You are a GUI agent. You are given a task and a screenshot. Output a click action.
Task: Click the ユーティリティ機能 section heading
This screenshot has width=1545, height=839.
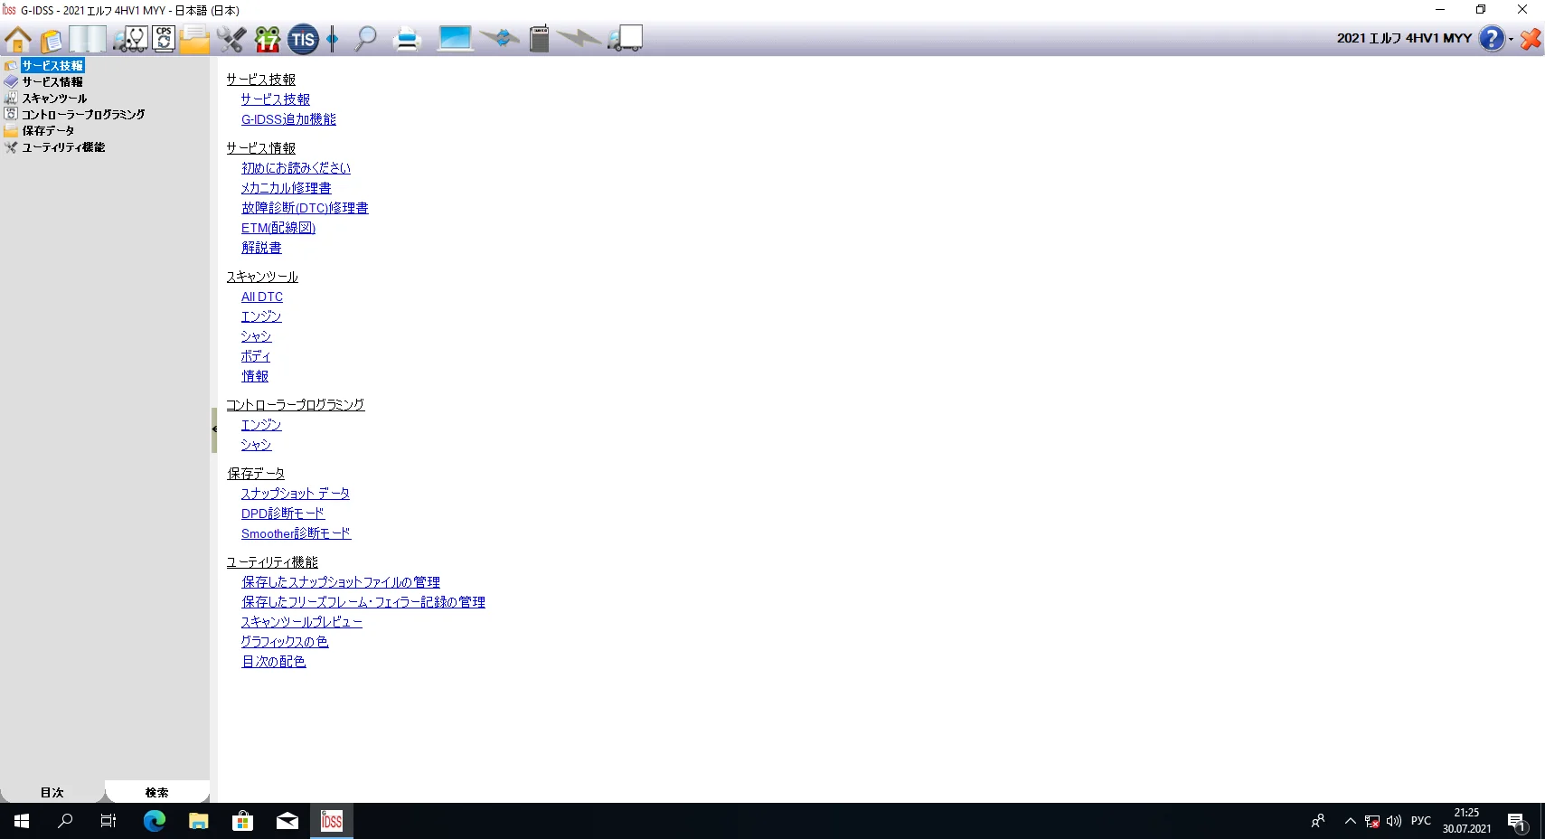272,562
